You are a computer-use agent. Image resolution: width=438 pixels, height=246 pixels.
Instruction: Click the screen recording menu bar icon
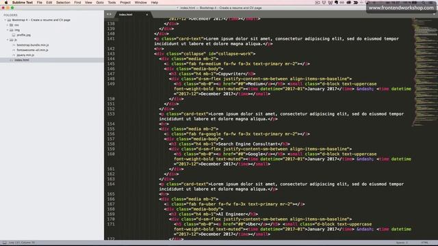[x=318, y=3]
